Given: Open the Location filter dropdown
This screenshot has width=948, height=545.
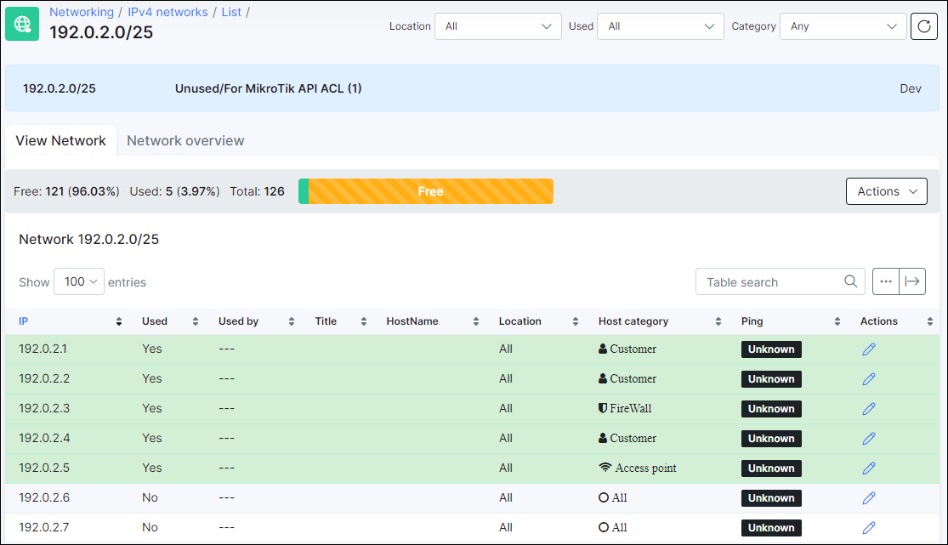Looking at the screenshot, I should pos(497,26).
